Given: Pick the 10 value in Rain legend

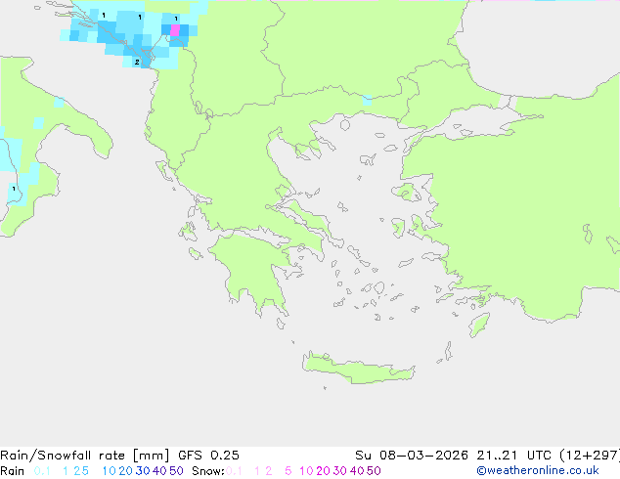Looking at the screenshot, I should pyautogui.click(x=109, y=471).
